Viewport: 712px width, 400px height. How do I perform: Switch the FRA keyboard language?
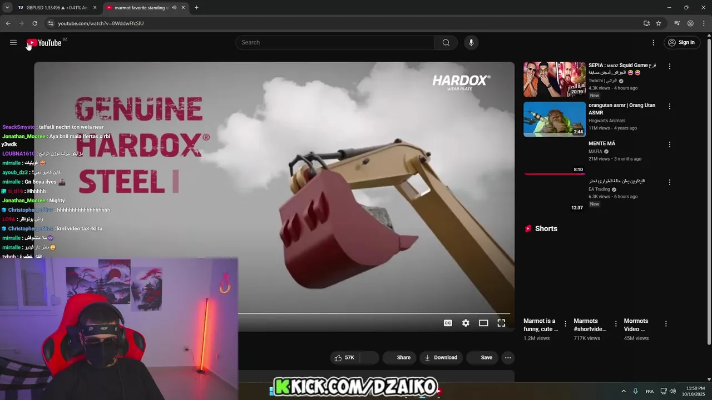(x=650, y=391)
